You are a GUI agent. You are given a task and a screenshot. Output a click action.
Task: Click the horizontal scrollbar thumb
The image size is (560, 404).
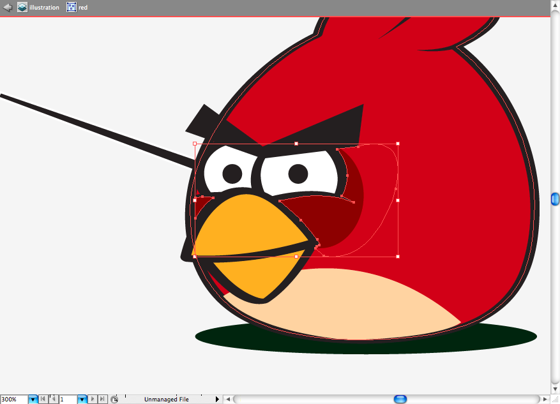point(400,399)
